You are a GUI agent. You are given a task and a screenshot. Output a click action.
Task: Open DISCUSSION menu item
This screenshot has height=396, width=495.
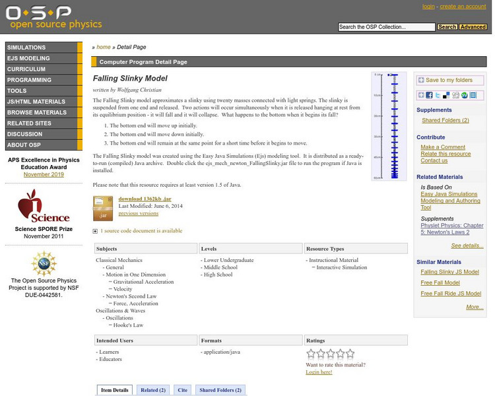[x=44, y=134]
